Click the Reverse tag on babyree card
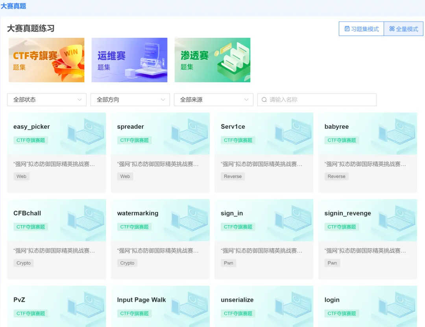 [336, 176]
